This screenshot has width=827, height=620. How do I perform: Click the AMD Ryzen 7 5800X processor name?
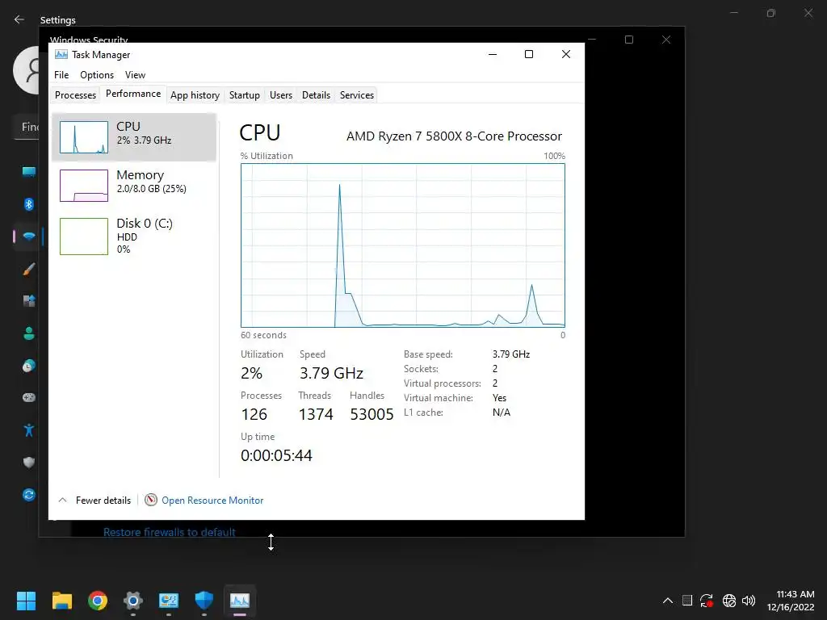[x=454, y=136]
